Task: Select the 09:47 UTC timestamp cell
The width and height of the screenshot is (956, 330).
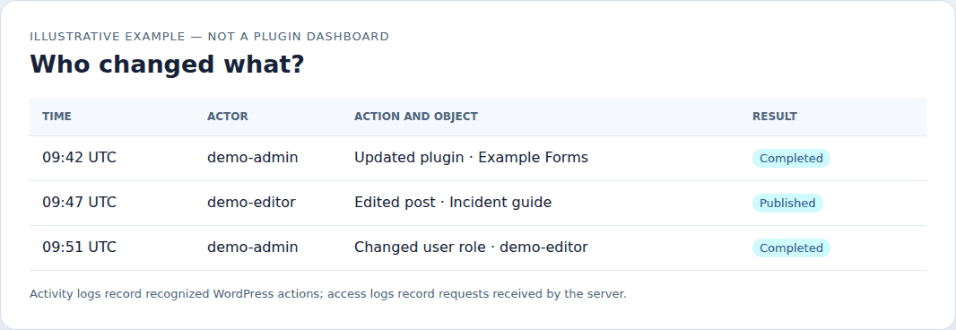Action: [79, 203]
